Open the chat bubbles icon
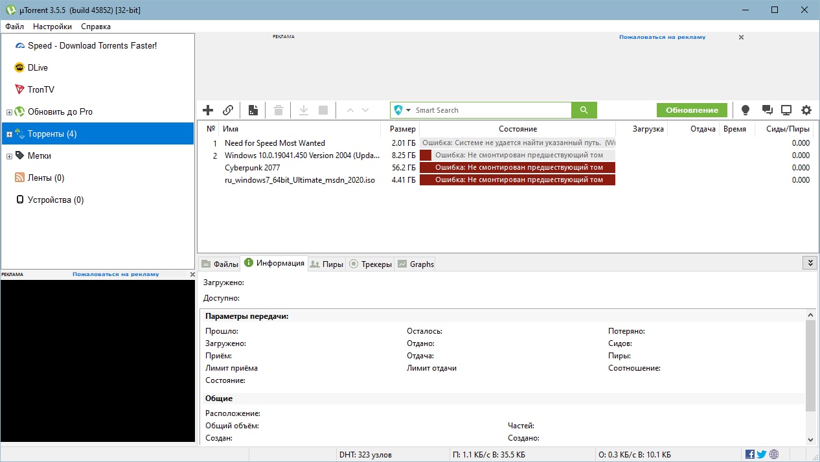 [767, 110]
